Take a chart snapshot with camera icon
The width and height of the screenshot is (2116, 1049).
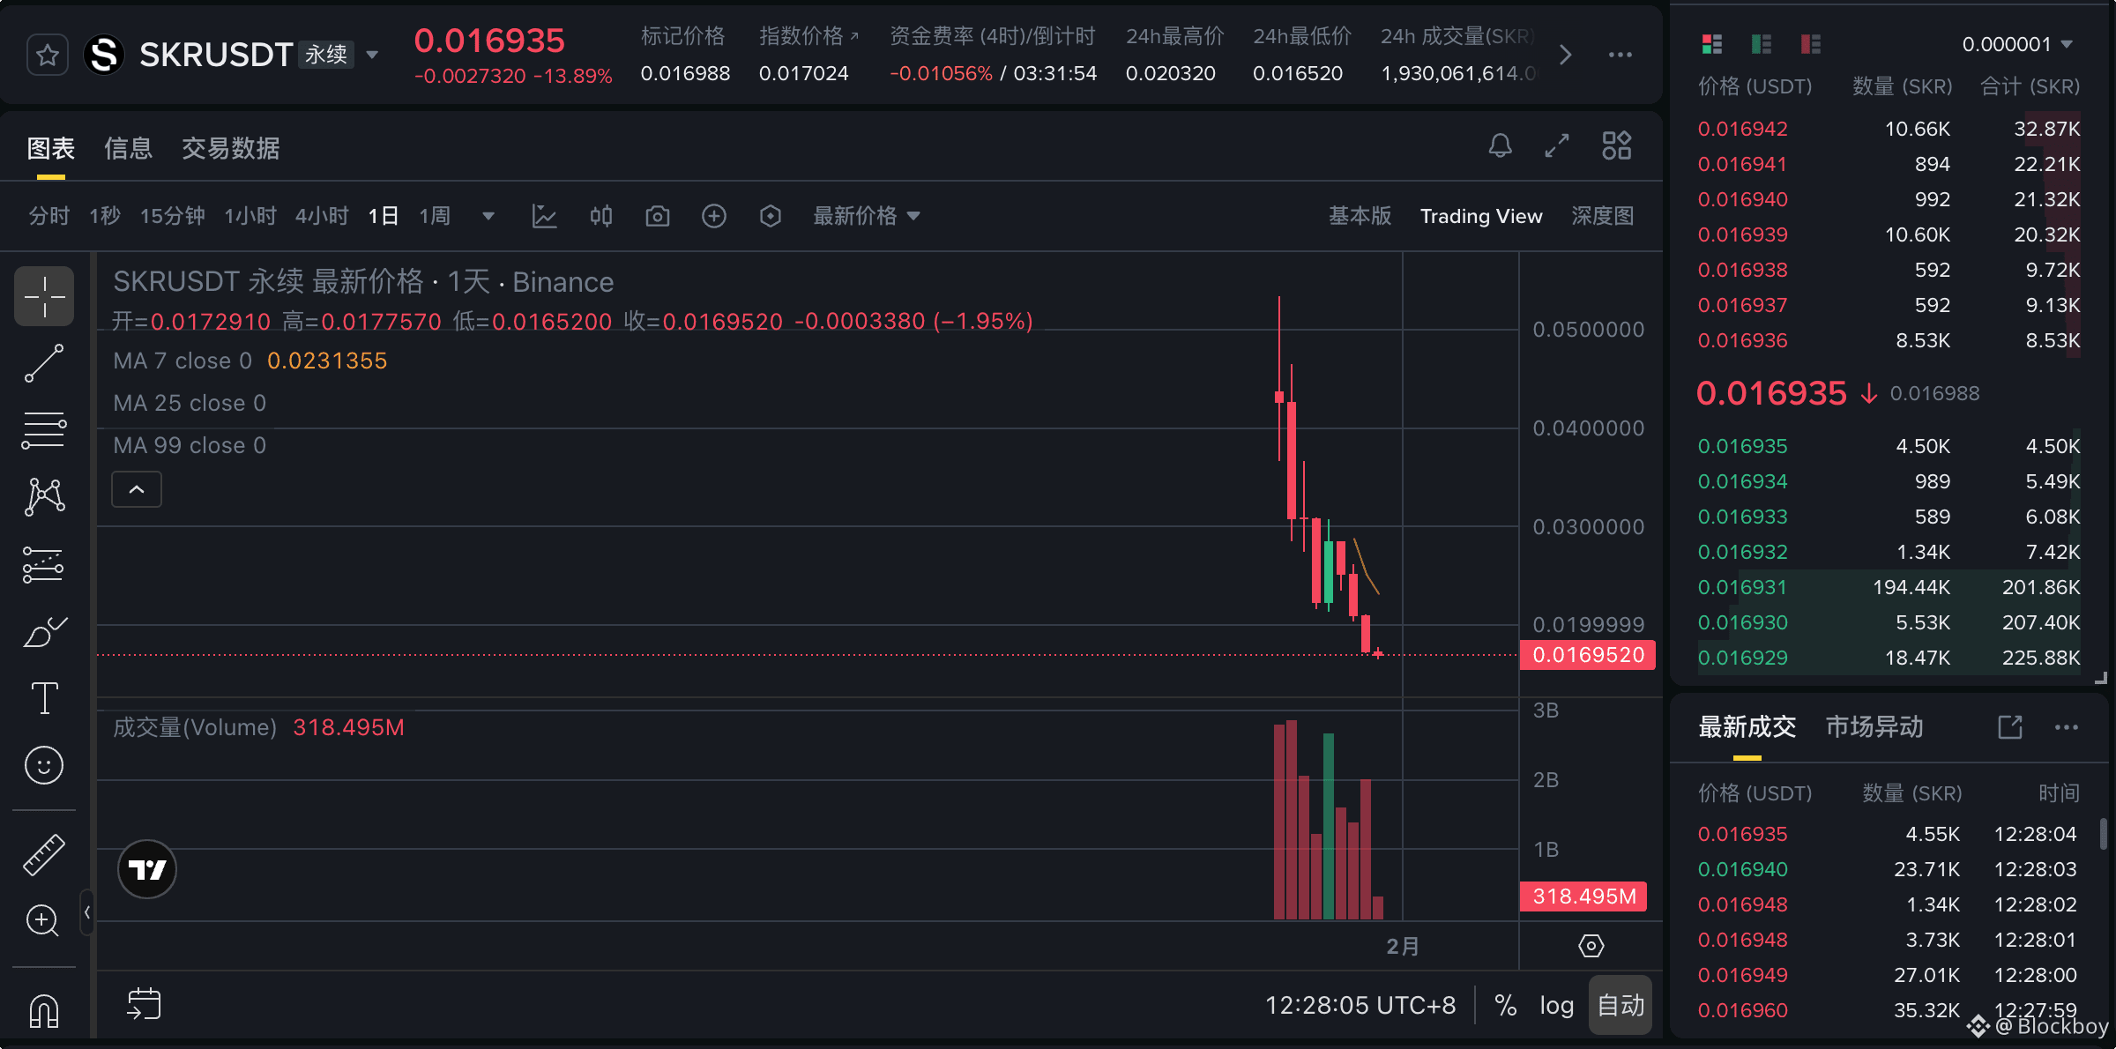pyautogui.click(x=657, y=216)
